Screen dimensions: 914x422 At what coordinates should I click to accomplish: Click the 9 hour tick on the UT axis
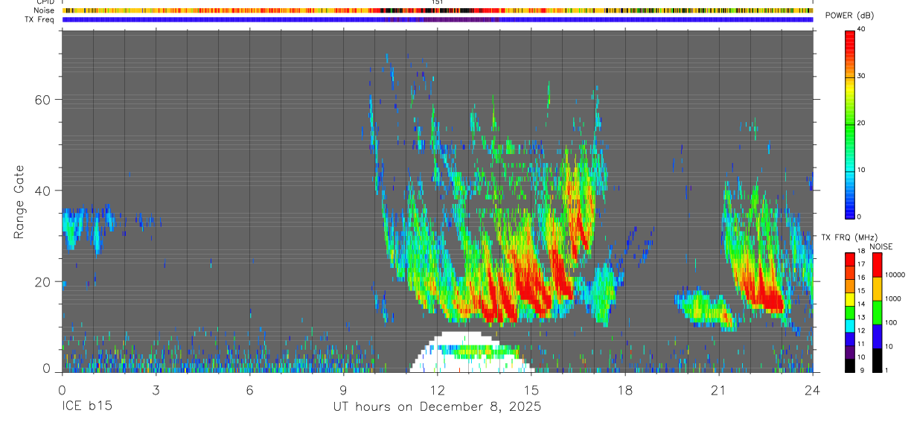tap(344, 389)
